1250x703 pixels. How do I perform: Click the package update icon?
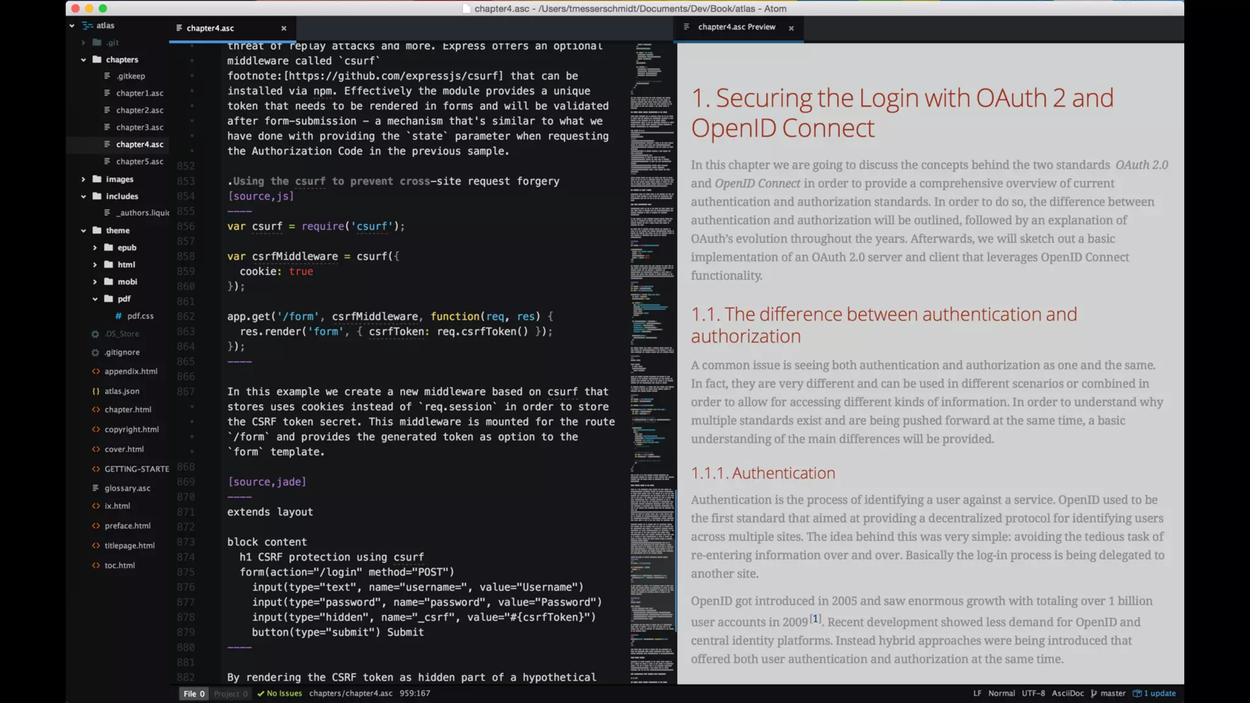pos(1137,693)
